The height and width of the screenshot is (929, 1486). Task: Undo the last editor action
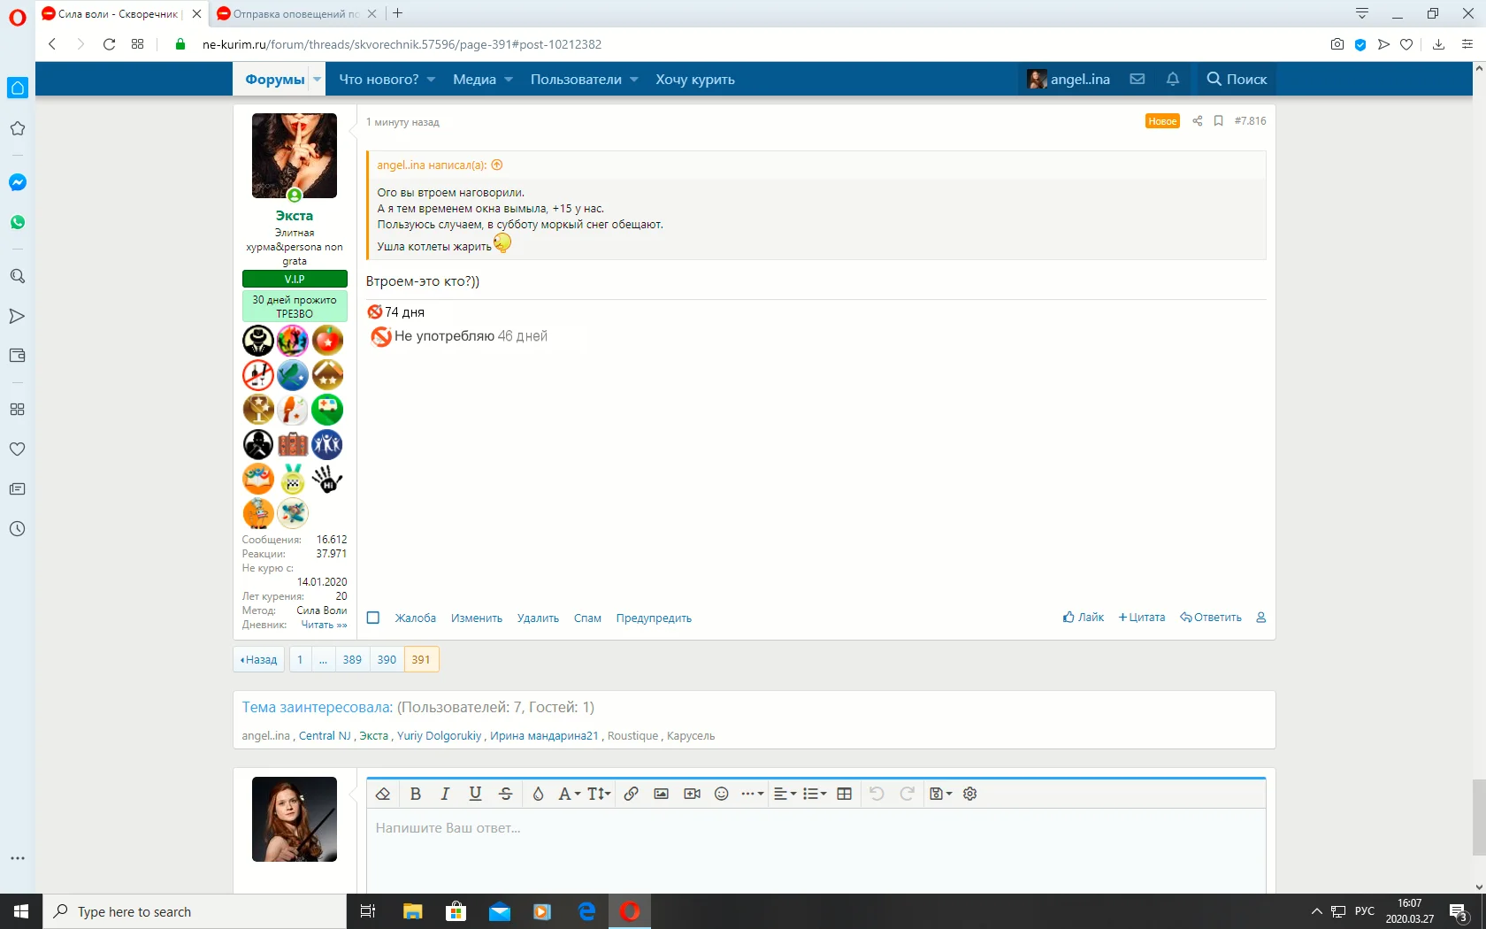click(x=877, y=794)
